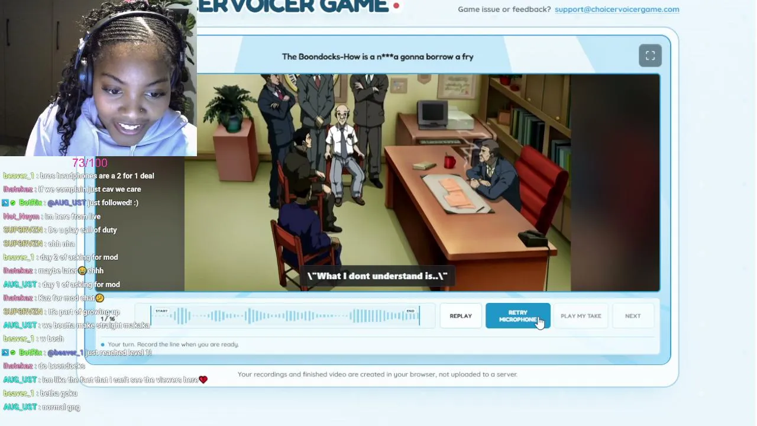
Task: Click chat message "do boondocks"
Action: pyautogui.click(x=62, y=366)
